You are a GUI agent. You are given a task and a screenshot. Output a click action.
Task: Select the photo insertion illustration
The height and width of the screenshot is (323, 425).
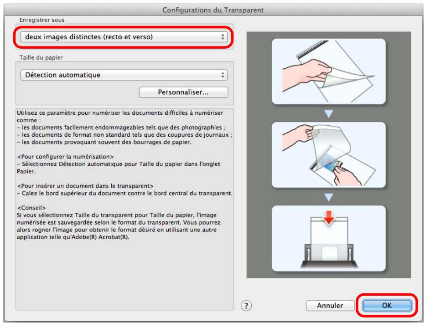tap(328, 154)
